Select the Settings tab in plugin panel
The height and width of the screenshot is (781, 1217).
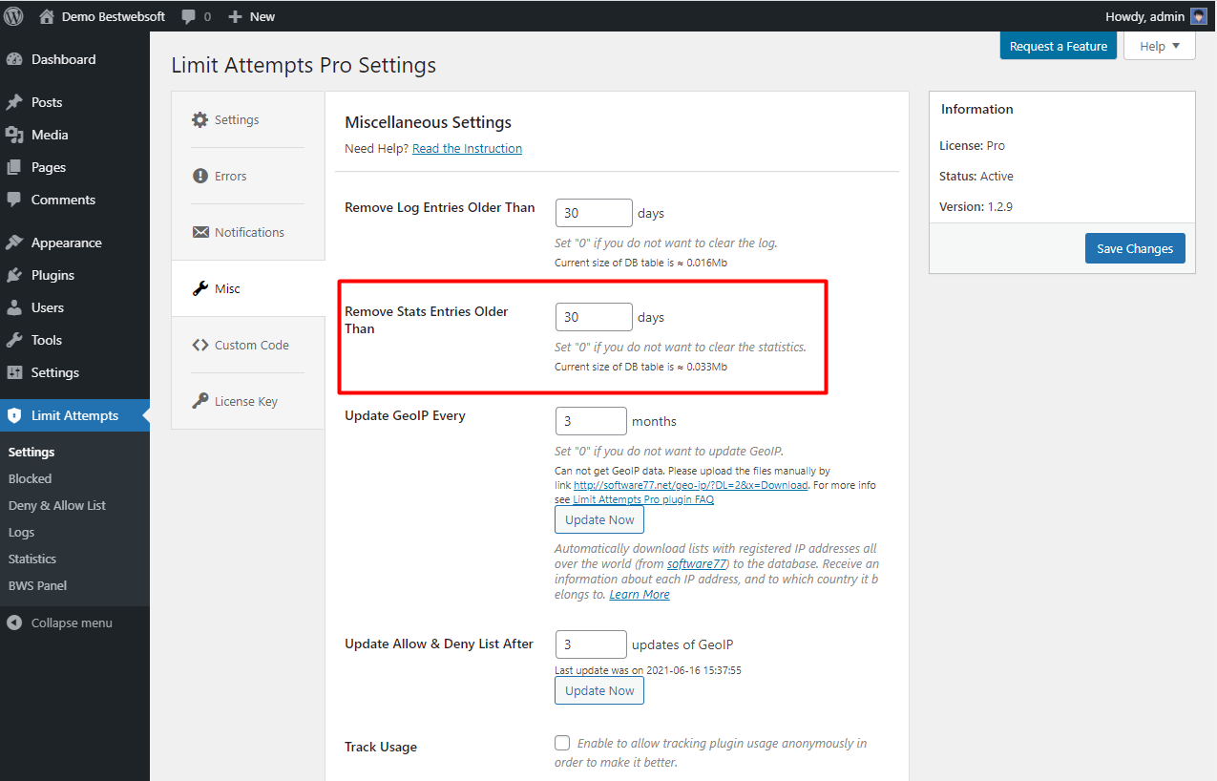248,119
